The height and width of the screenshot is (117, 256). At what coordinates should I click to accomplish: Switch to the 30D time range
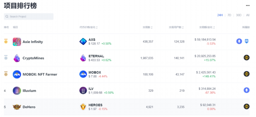click(x=239, y=15)
